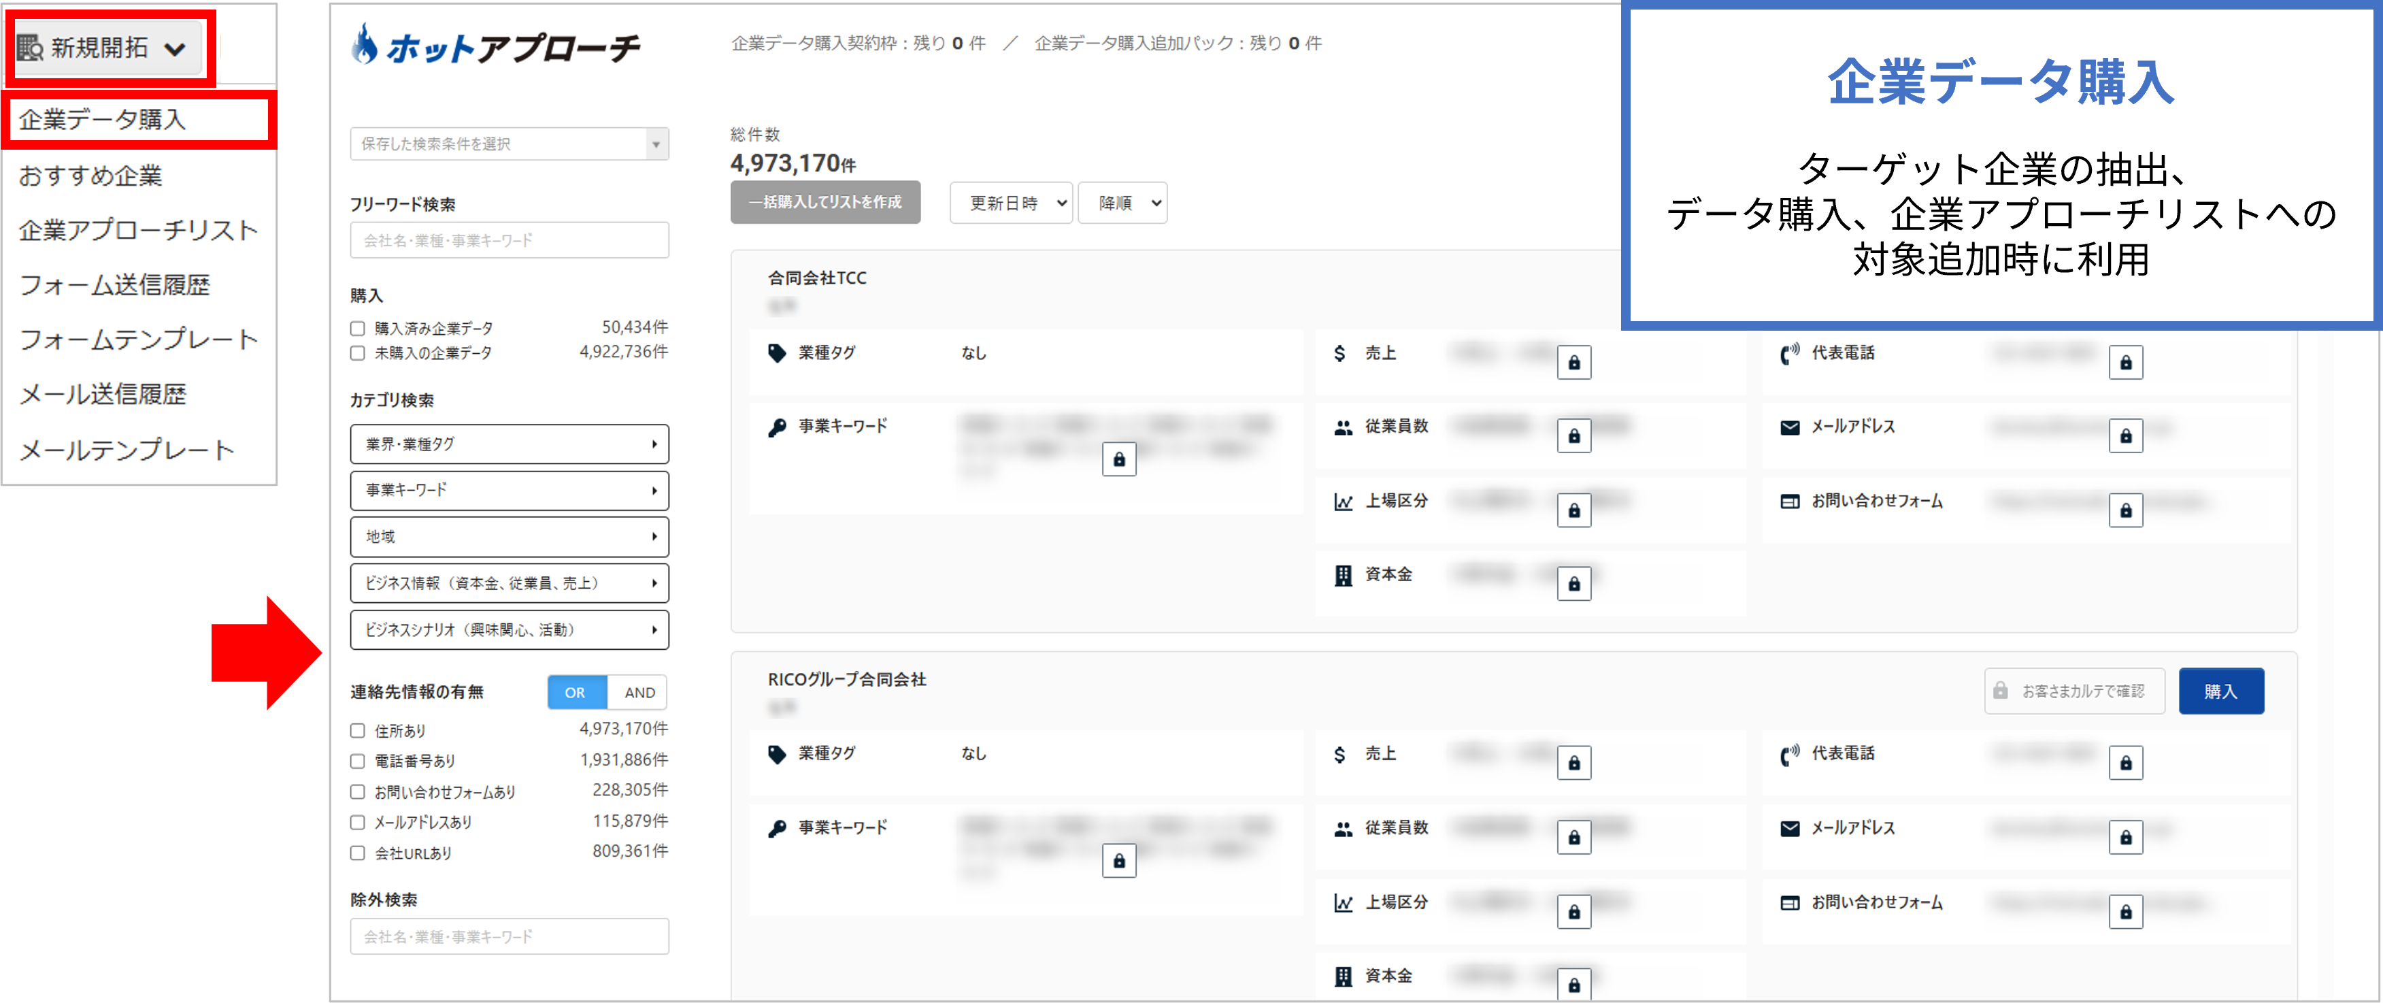Check お問い合わせフォームあり checkbox
The width and height of the screenshot is (2383, 1003).
pyautogui.click(x=357, y=792)
